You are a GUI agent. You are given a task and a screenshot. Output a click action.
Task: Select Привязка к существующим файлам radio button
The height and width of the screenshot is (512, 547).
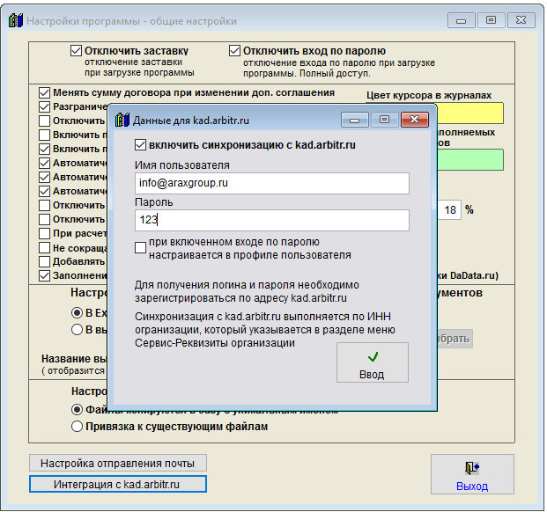click(x=77, y=426)
